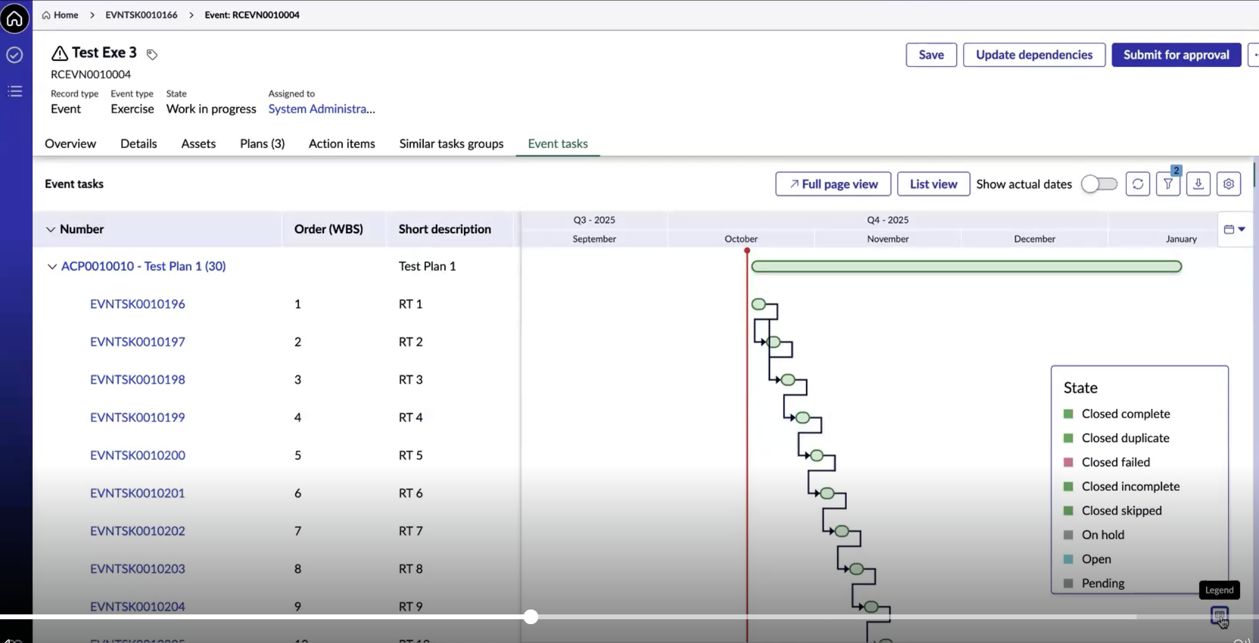Open task EVNTSK0010200
Viewport: 1259px width, 643px height.
[138, 455]
